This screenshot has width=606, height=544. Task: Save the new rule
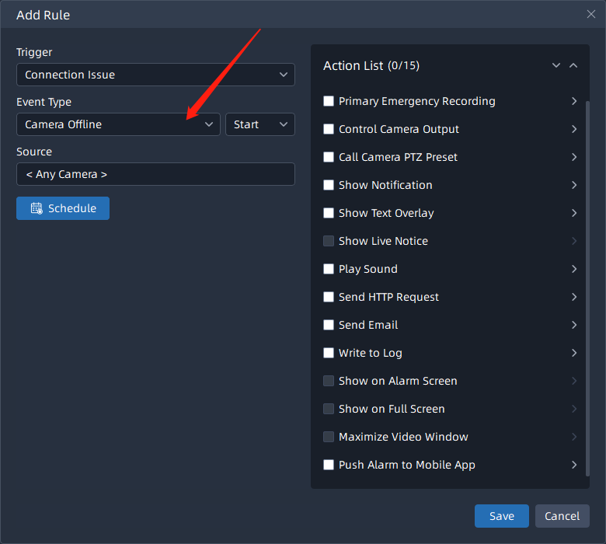tap(501, 516)
